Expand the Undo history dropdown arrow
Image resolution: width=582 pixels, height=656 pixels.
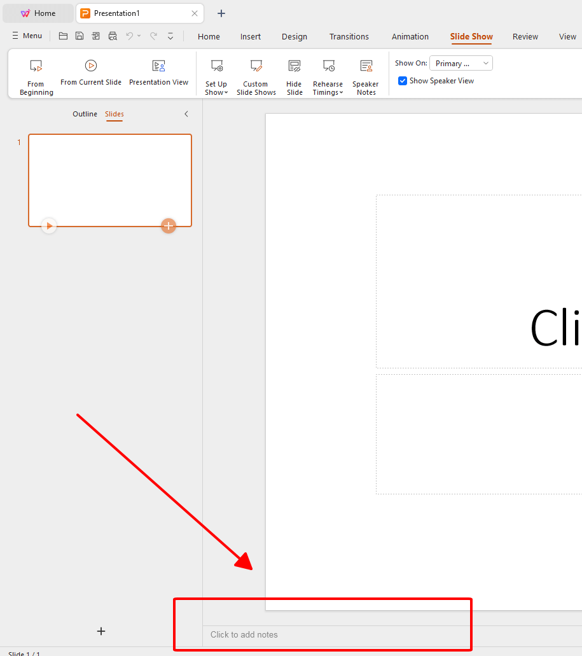pos(139,36)
